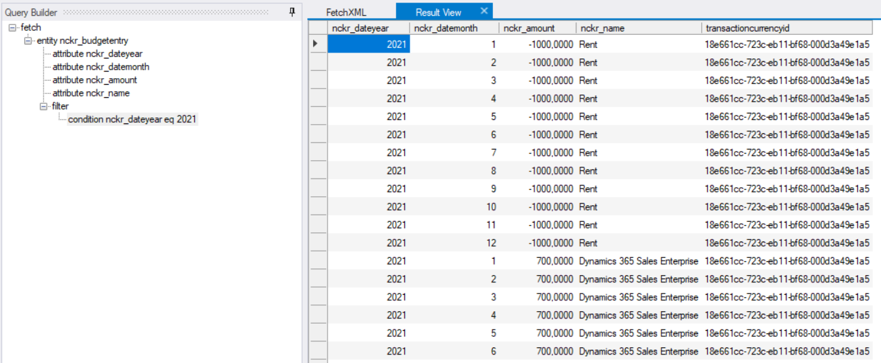Select the fetch tree node
The width and height of the screenshot is (881, 363).
31,28
